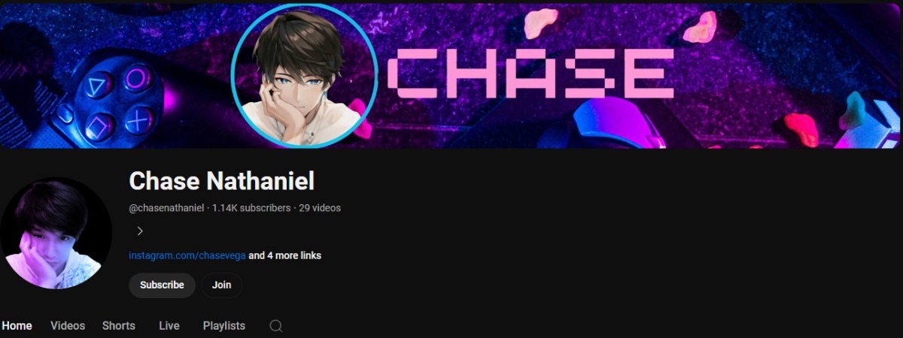Open the instagram.com/chasevega link

pos(187,255)
